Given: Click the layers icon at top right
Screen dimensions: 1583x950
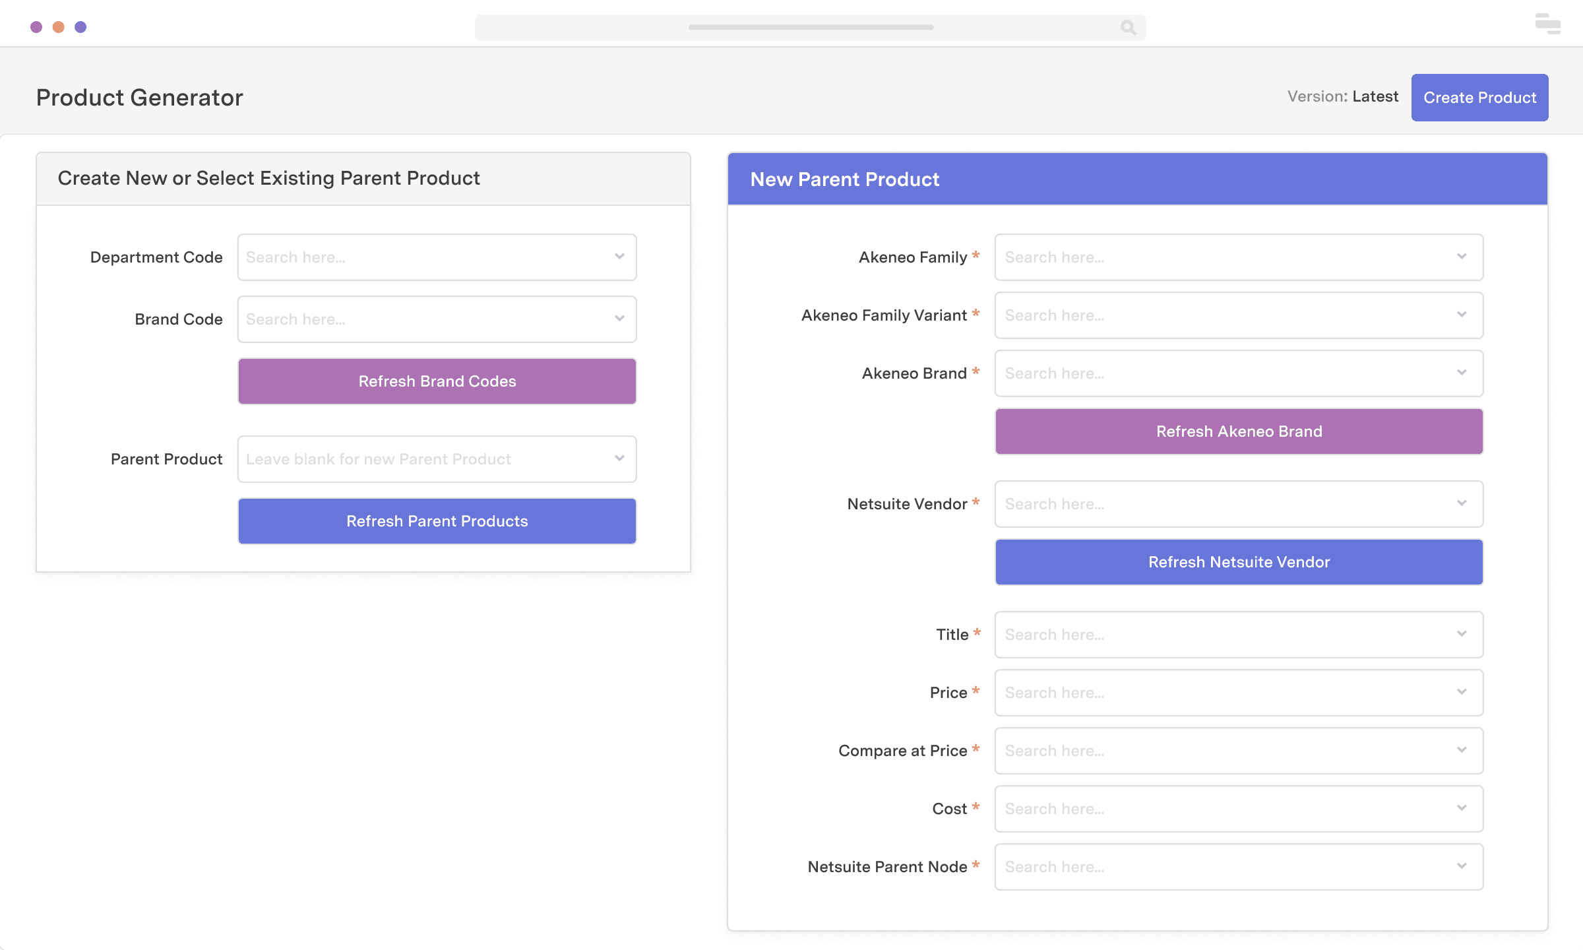Looking at the screenshot, I should 1547,24.
